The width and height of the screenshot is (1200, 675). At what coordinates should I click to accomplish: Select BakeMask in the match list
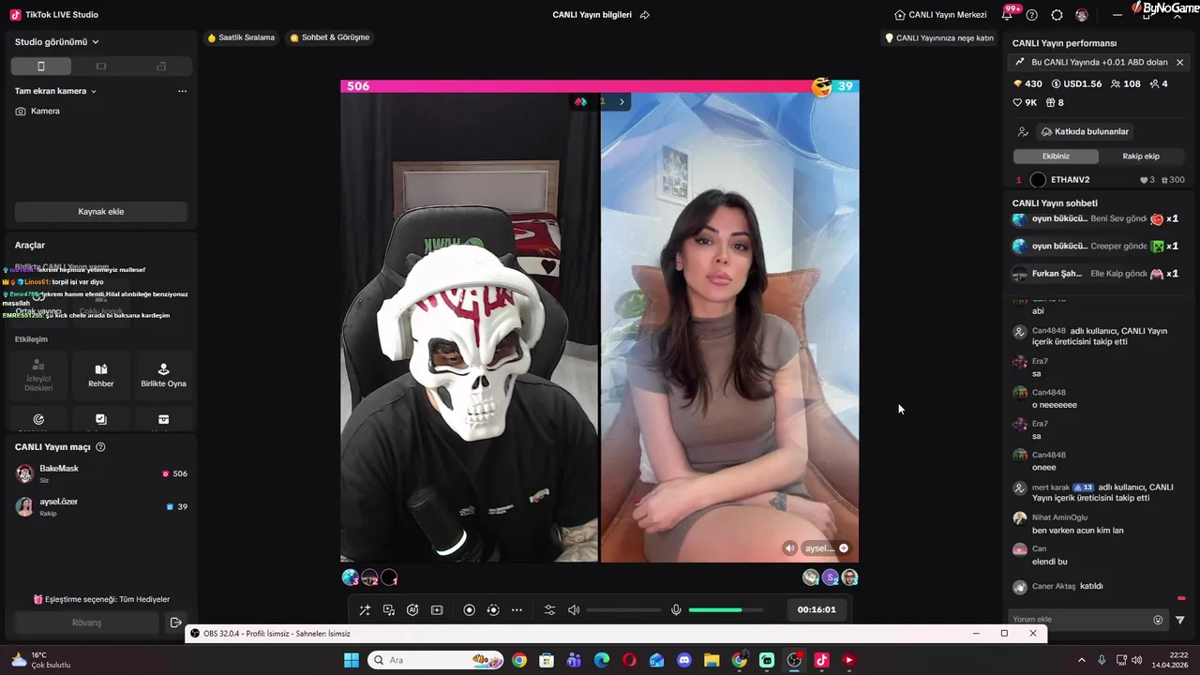[x=101, y=473]
